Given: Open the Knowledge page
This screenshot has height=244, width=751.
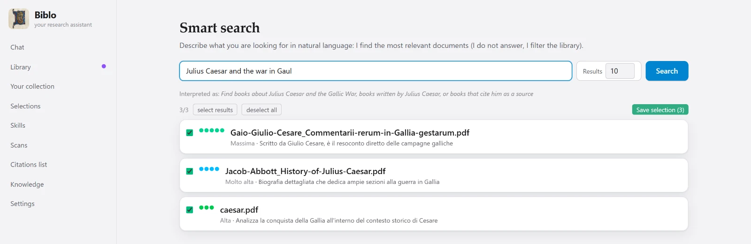Looking at the screenshot, I should (27, 184).
